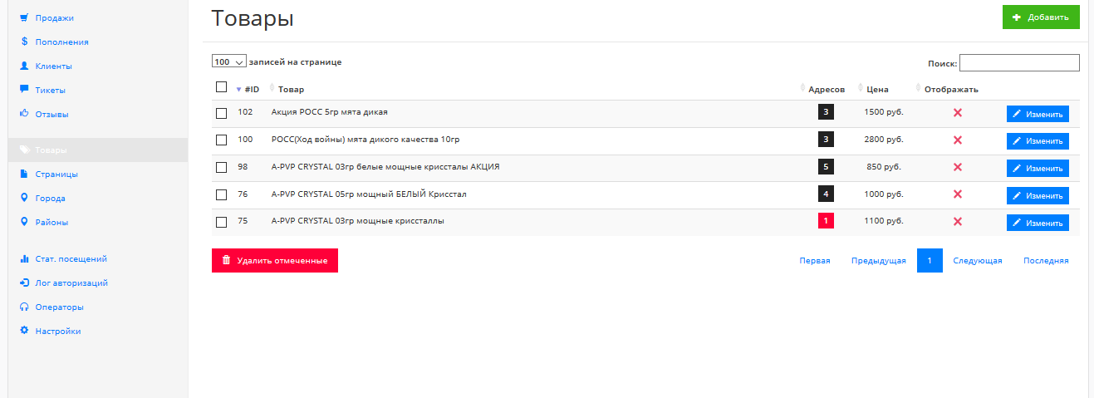The width and height of the screenshot is (1094, 398).
Task: Open the records-per-page dropdown showing 100
Action: pos(229,61)
